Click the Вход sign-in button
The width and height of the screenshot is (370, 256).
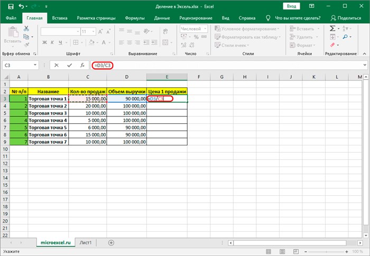pos(291,6)
